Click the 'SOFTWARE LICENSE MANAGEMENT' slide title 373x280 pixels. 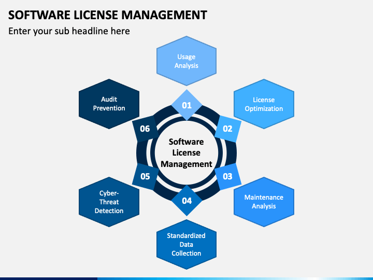pos(108,15)
